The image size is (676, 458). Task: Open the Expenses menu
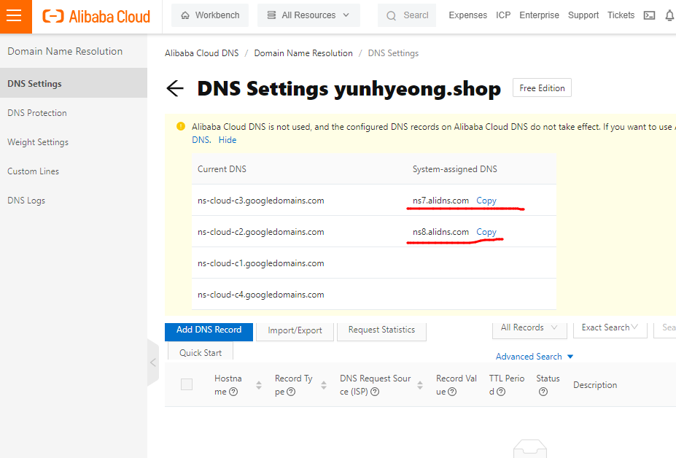[467, 15]
